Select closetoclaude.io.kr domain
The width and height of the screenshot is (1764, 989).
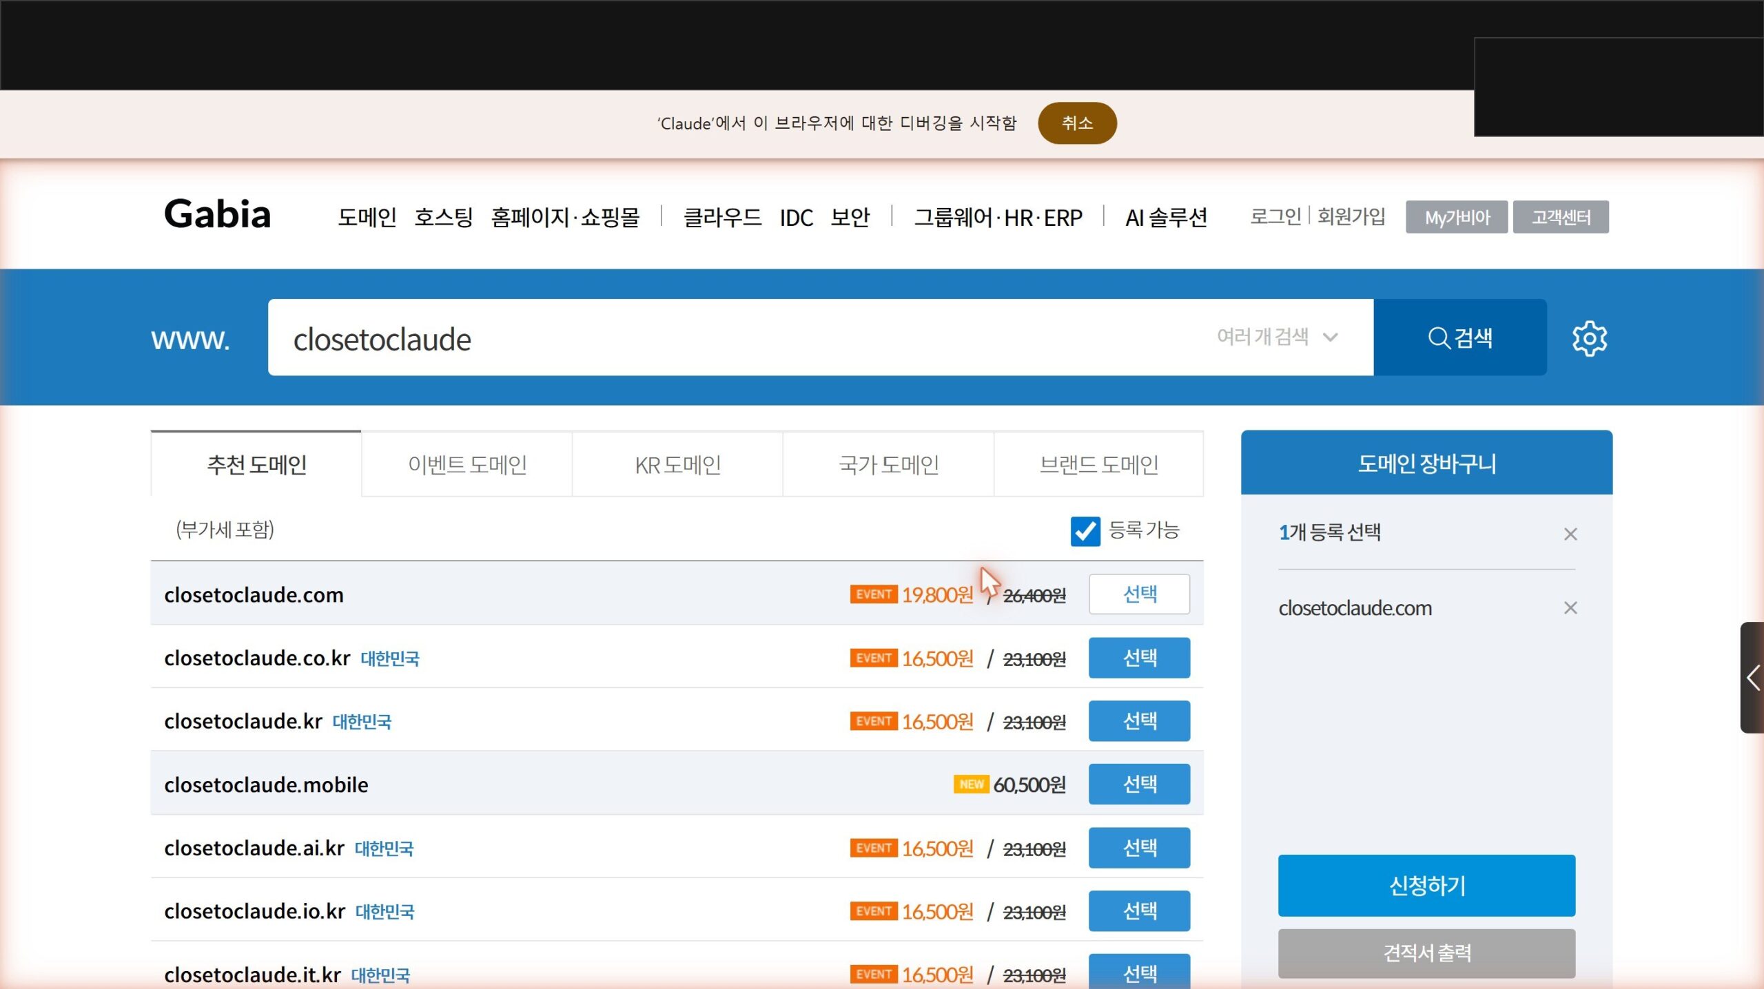(1139, 911)
